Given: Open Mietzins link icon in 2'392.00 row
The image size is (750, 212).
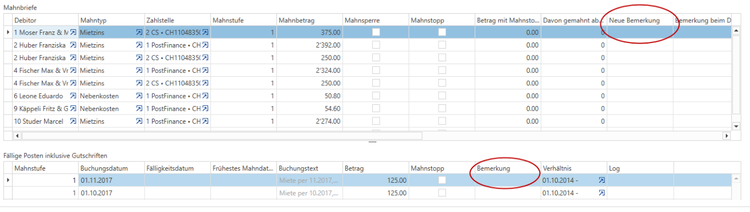Looking at the screenshot, I should (139, 45).
